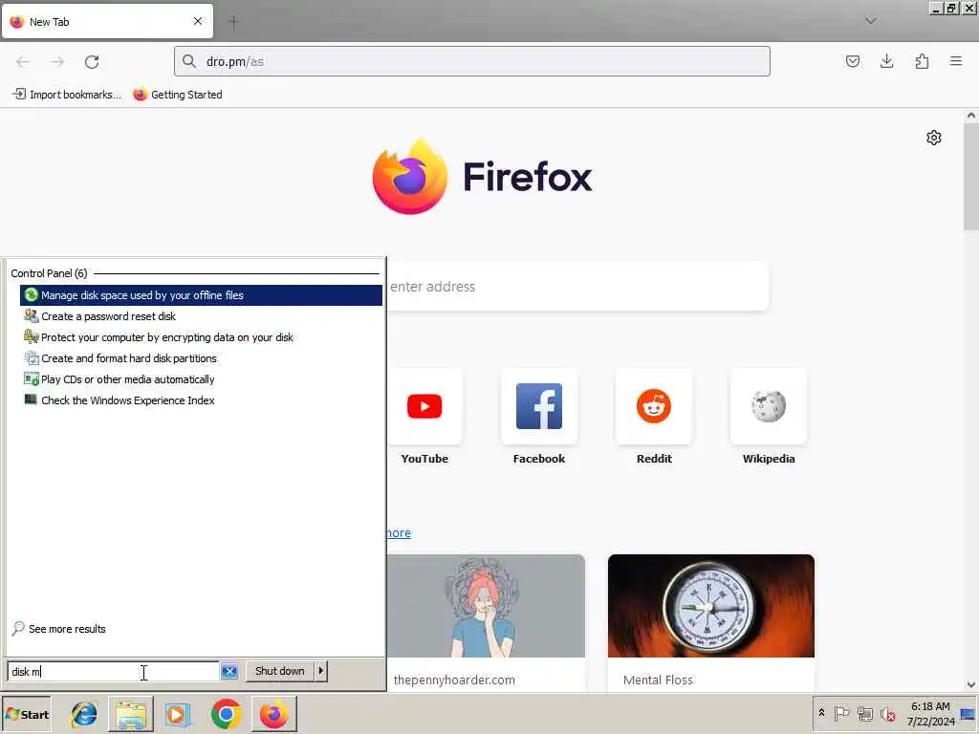Screen dimensions: 979x734
Task: Clear the Start menu search text
Action: click(229, 672)
